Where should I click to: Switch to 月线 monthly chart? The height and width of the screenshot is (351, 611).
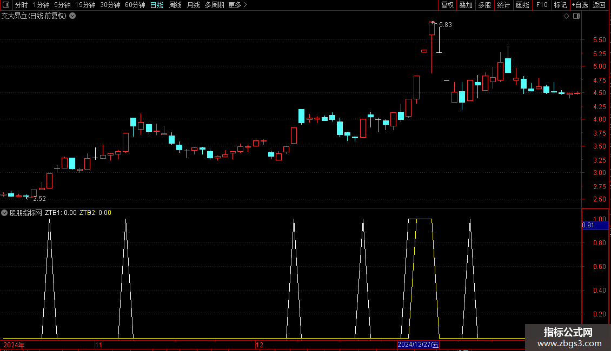click(x=193, y=5)
